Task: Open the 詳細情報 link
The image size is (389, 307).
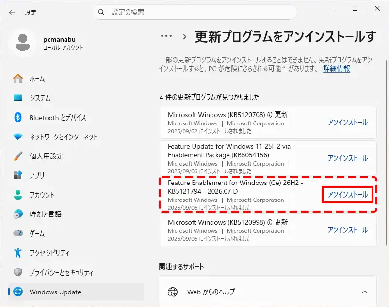Action: tap(337, 69)
